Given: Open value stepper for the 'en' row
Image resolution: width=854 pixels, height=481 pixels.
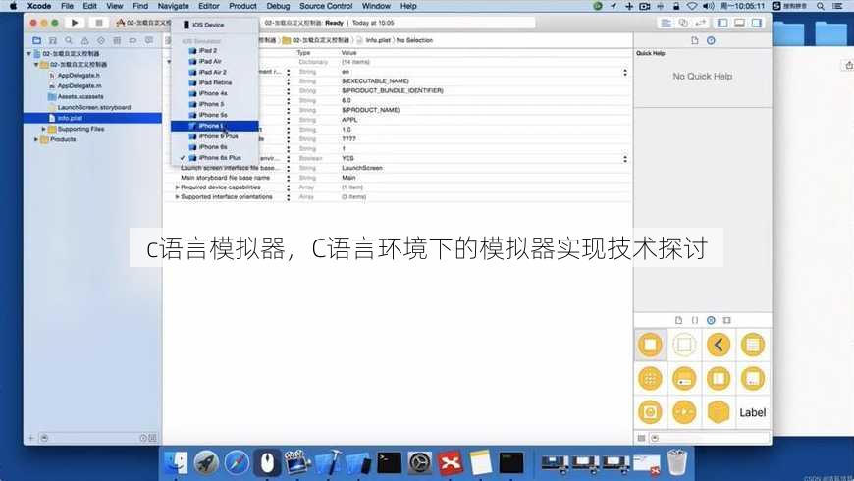Looking at the screenshot, I should (625, 72).
